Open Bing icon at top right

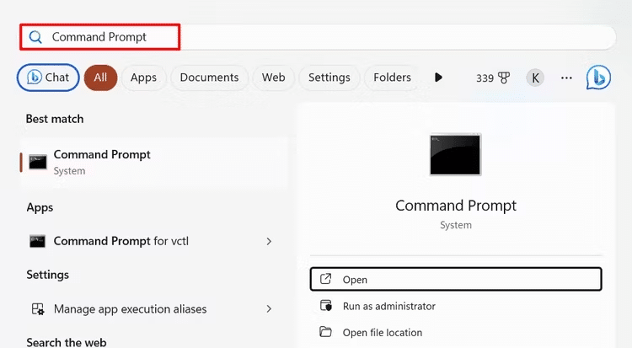click(598, 77)
